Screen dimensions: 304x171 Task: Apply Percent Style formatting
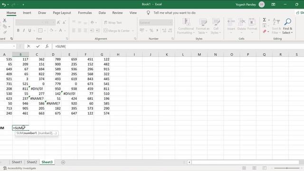pyautogui.click(x=151, y=30)
